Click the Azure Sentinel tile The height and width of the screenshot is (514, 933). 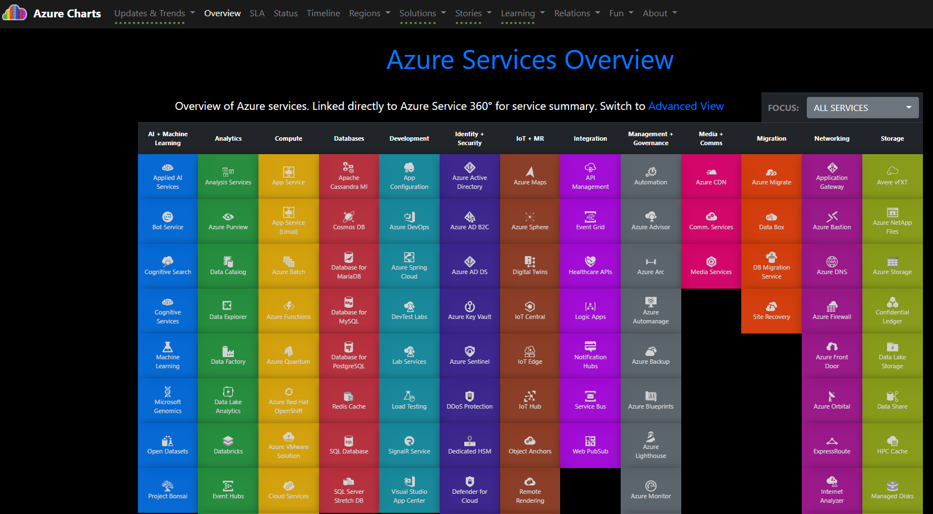click(x=469, y=355)
